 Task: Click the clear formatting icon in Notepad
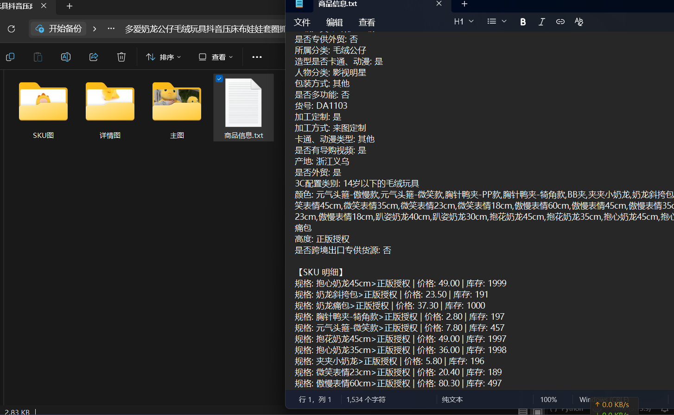579,21
